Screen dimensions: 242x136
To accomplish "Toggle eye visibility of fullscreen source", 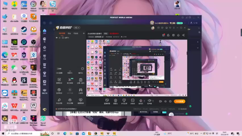I will [x=57, y=37].
